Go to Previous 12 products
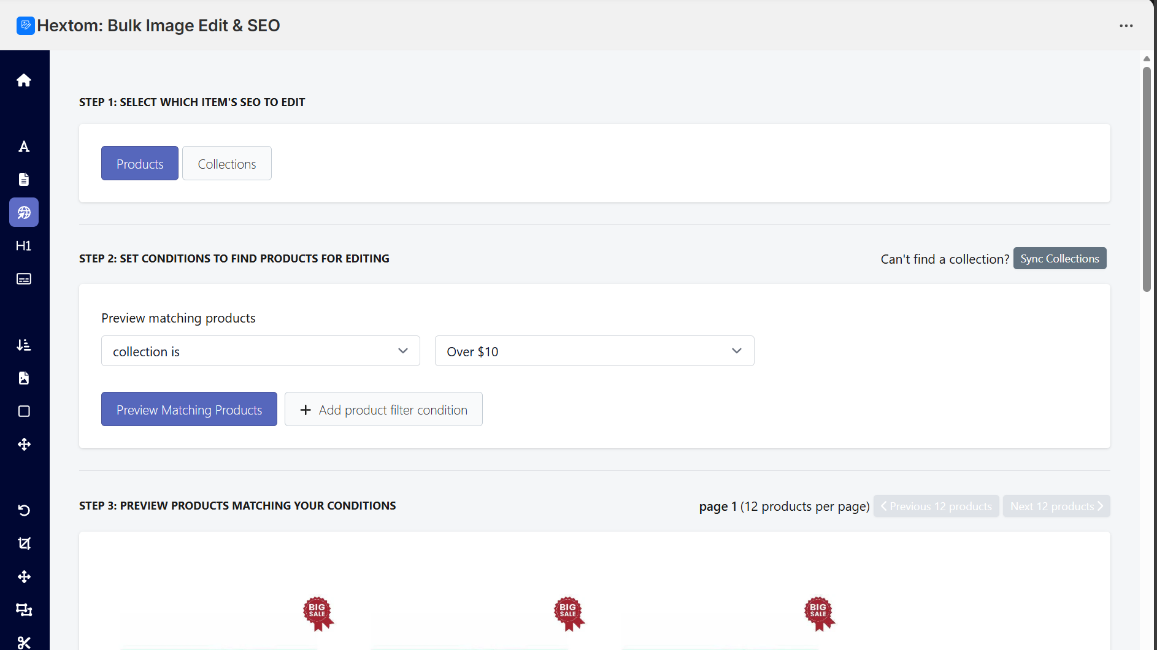The width and height of the screenshot is (1157, 650). pos(936,506)
